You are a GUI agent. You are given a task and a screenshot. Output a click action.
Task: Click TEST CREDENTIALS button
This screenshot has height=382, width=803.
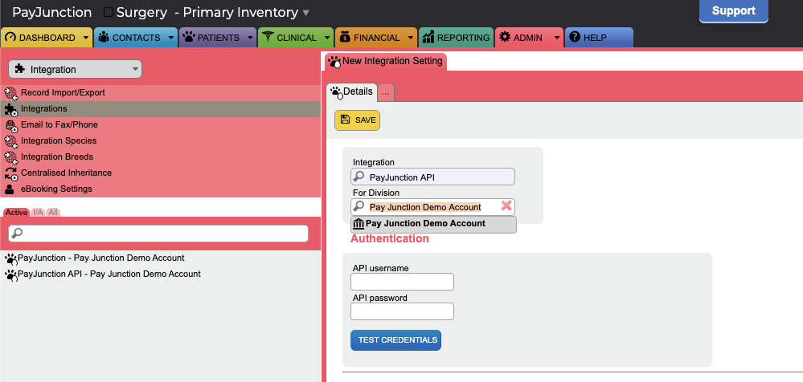[x=395, y=340]
